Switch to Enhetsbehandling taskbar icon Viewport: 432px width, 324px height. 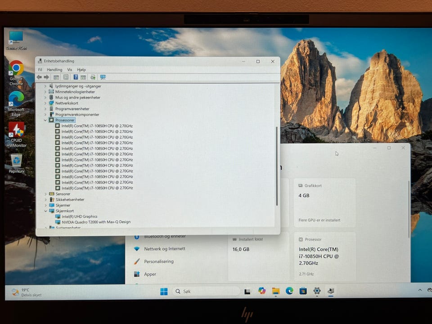[x=331, y=291]
